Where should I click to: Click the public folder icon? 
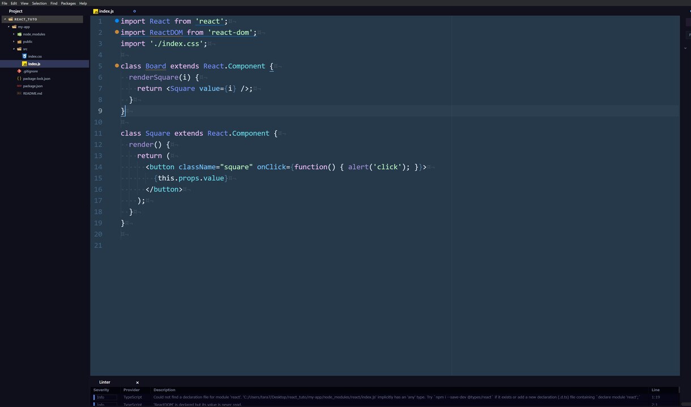[x=20, y=41]
